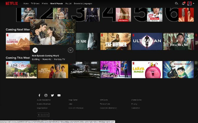Open Ranking of Kings thumbnail
The image size is (198, 123).
click(179, 70)
